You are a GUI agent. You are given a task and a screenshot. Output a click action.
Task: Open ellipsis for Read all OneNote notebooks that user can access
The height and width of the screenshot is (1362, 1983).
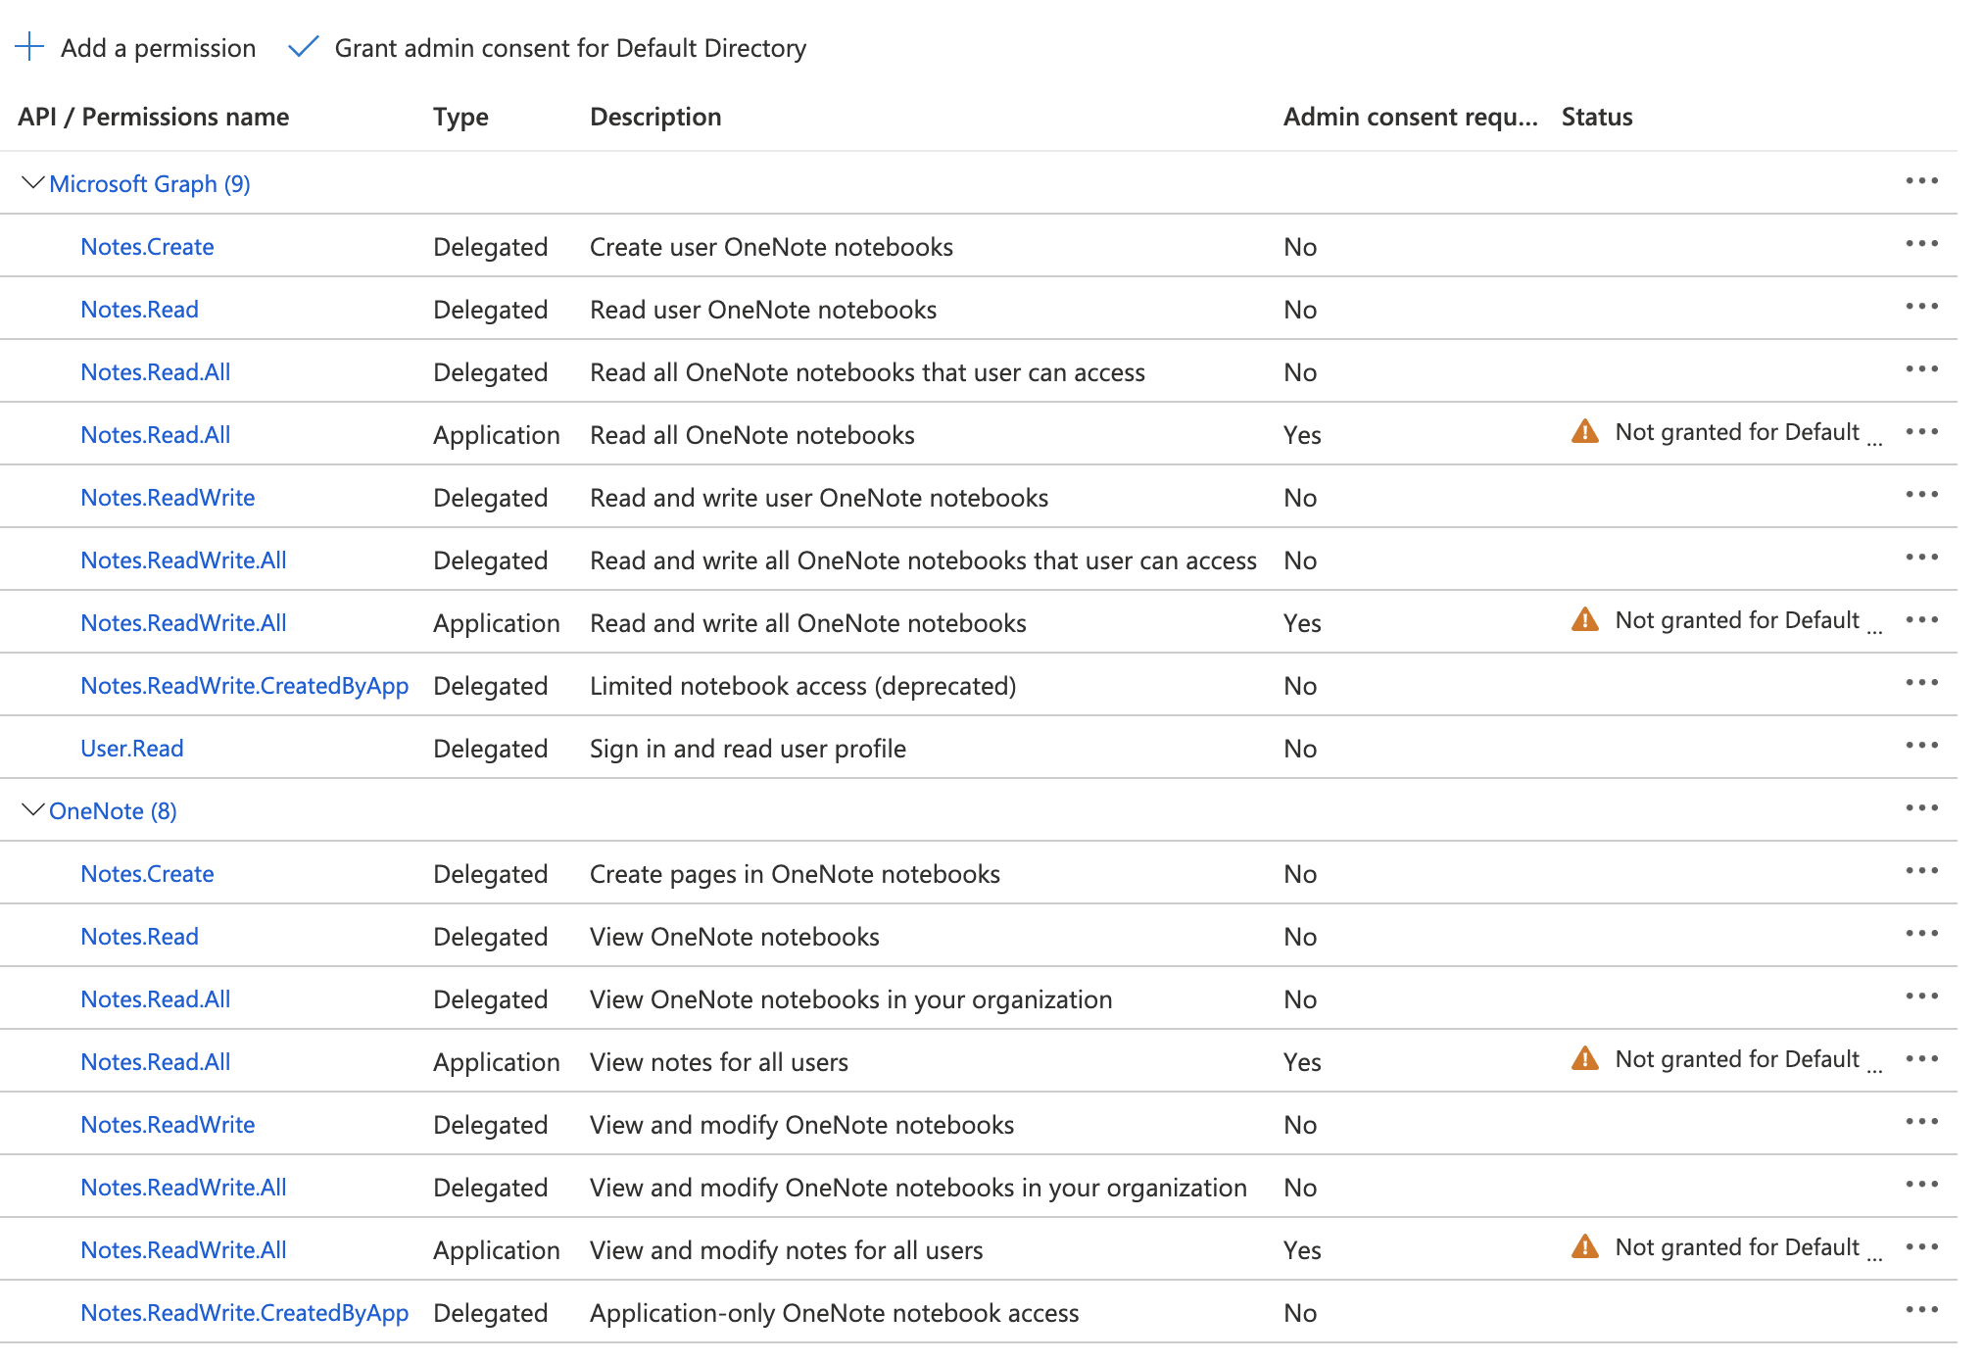[1921, 369]
